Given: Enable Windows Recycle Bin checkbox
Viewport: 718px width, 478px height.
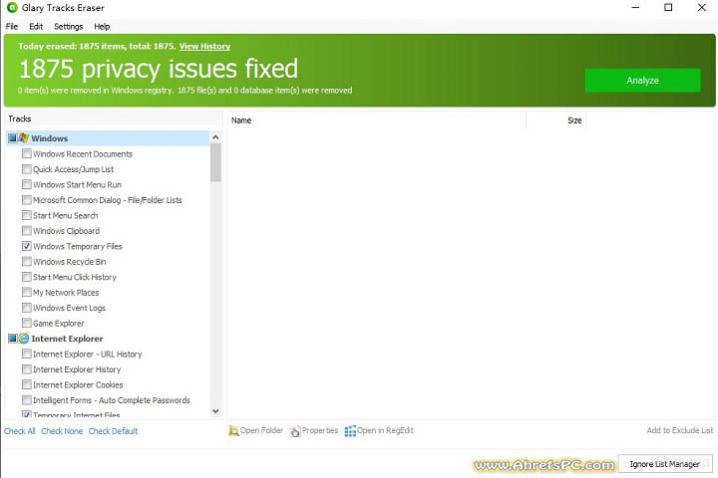Looking at the screenshot, I should pos(27,262).
